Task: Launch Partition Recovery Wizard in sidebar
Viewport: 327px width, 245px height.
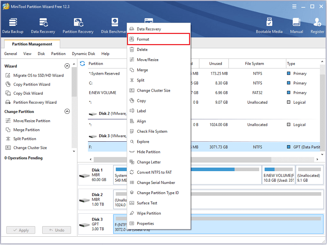Action: 31,102
